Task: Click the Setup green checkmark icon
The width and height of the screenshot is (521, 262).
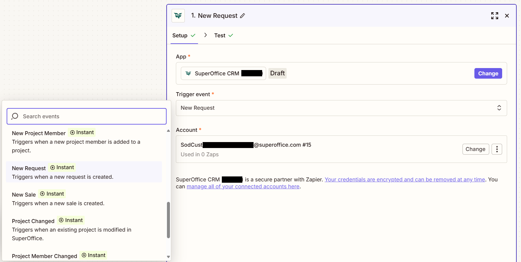Action: click(193, 35)
